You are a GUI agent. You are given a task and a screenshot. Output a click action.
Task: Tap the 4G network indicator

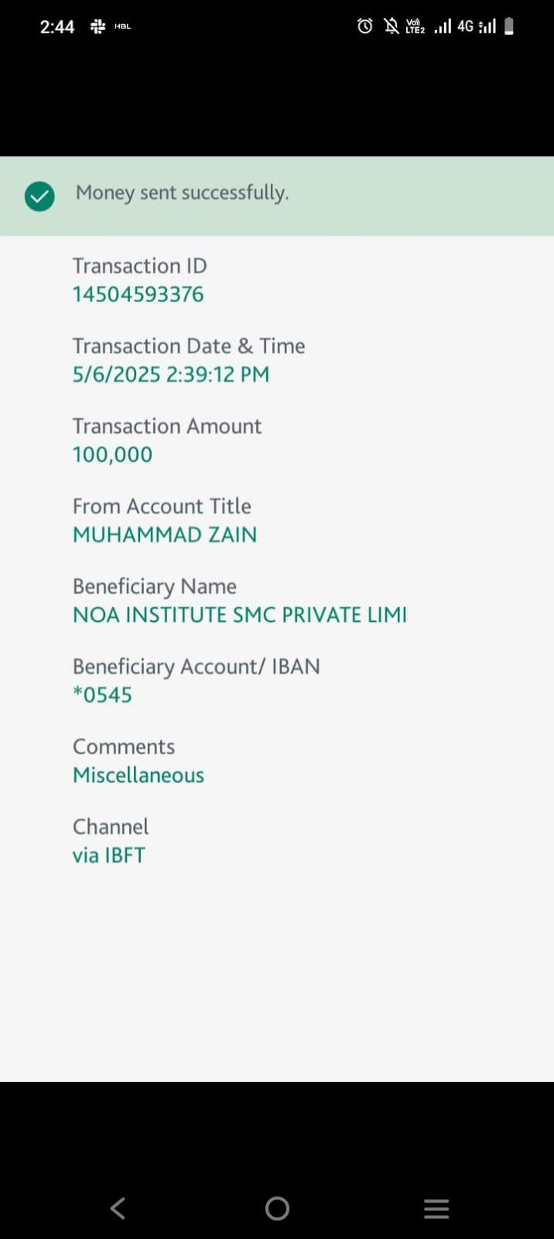(465, 26)
